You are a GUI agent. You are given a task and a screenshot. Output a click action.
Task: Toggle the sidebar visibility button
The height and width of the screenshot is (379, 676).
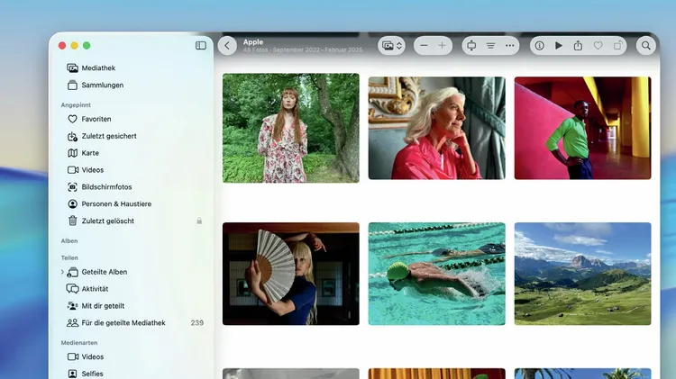(200, 45)
